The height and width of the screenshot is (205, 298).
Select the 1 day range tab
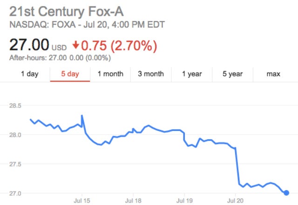click(29, 74)
